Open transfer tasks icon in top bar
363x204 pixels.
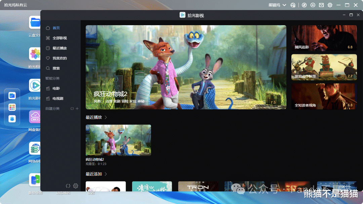tap(304, 5)
